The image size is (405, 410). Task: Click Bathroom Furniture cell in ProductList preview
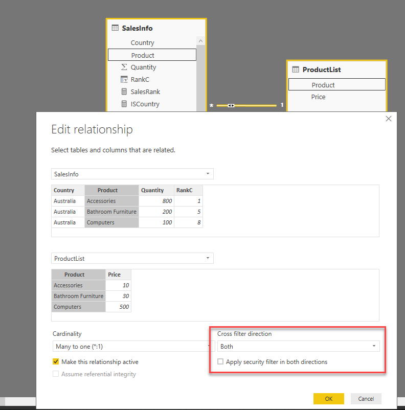(78, 296)
